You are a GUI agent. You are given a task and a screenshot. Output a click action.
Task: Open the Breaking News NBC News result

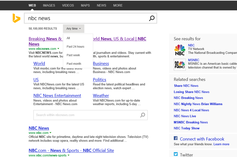(87, 41)
